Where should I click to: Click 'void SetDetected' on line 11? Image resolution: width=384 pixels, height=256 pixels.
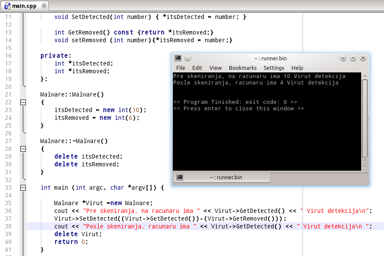[x=82, y=17]
